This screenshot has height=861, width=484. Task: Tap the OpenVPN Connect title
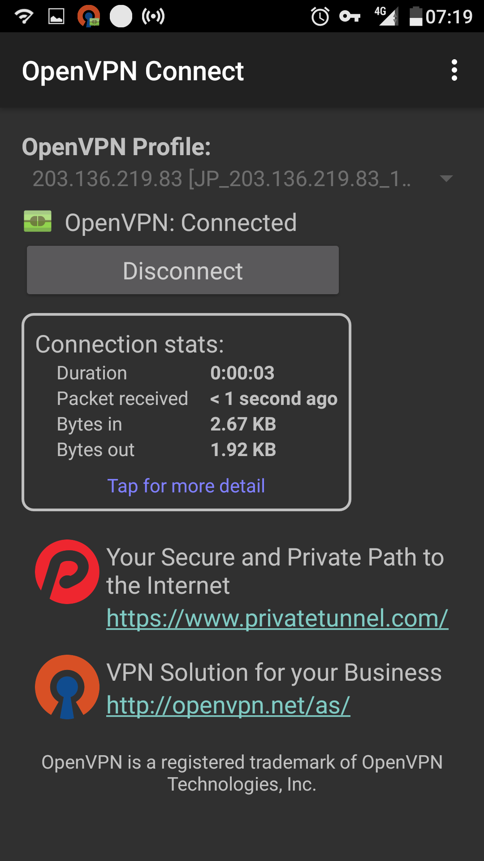click(133, 71)
